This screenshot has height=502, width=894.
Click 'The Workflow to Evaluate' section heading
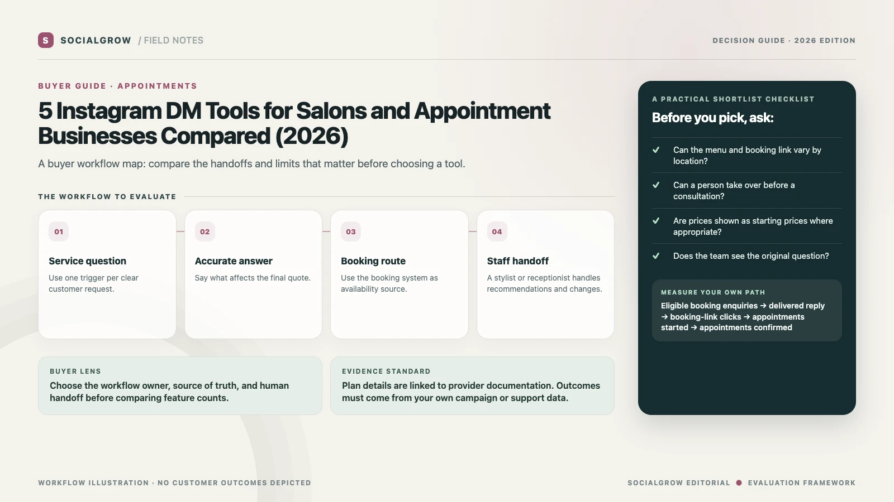coord(107,196)
